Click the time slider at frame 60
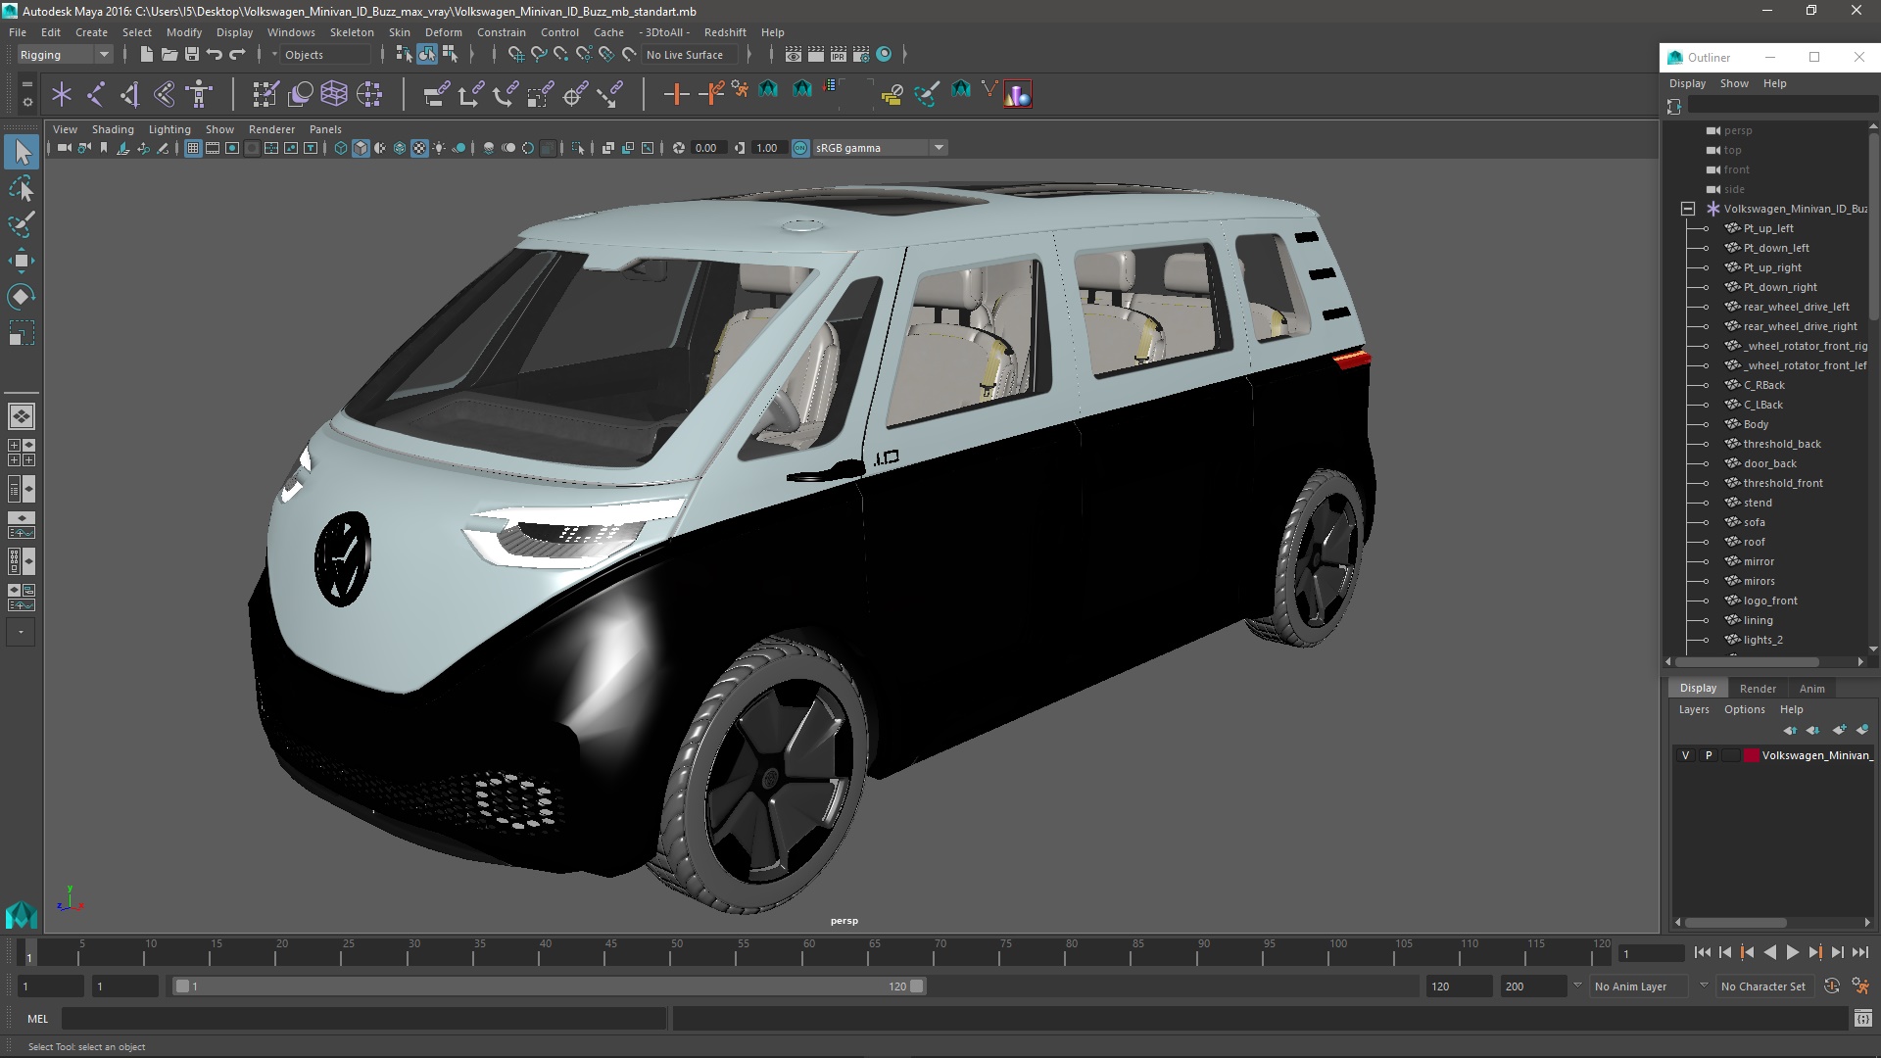Viewport: 1881px width, 1058px height. point(809,952)
